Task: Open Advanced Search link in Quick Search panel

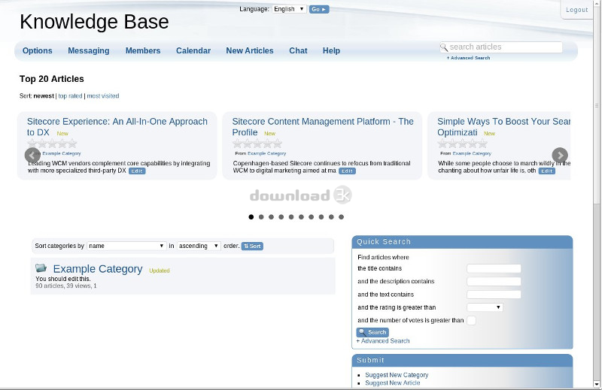Action: [x=383, y=341]
